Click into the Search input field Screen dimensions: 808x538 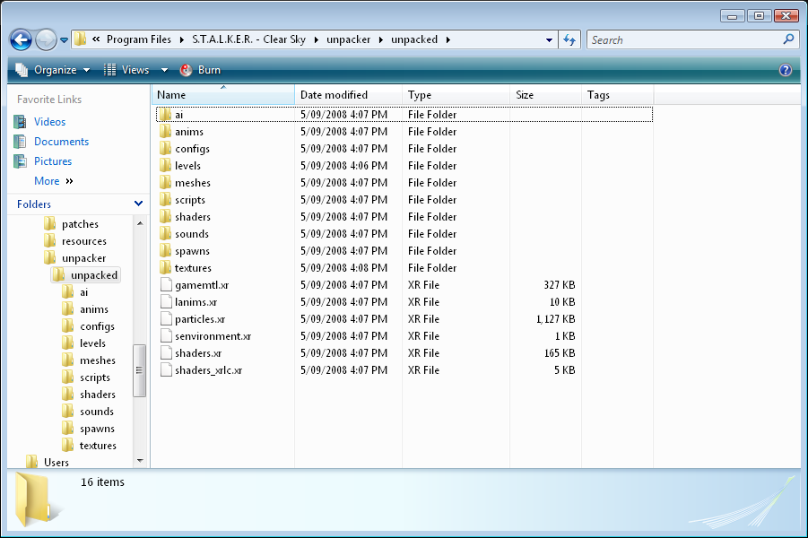pyautogui.click(x=683, y=40)
